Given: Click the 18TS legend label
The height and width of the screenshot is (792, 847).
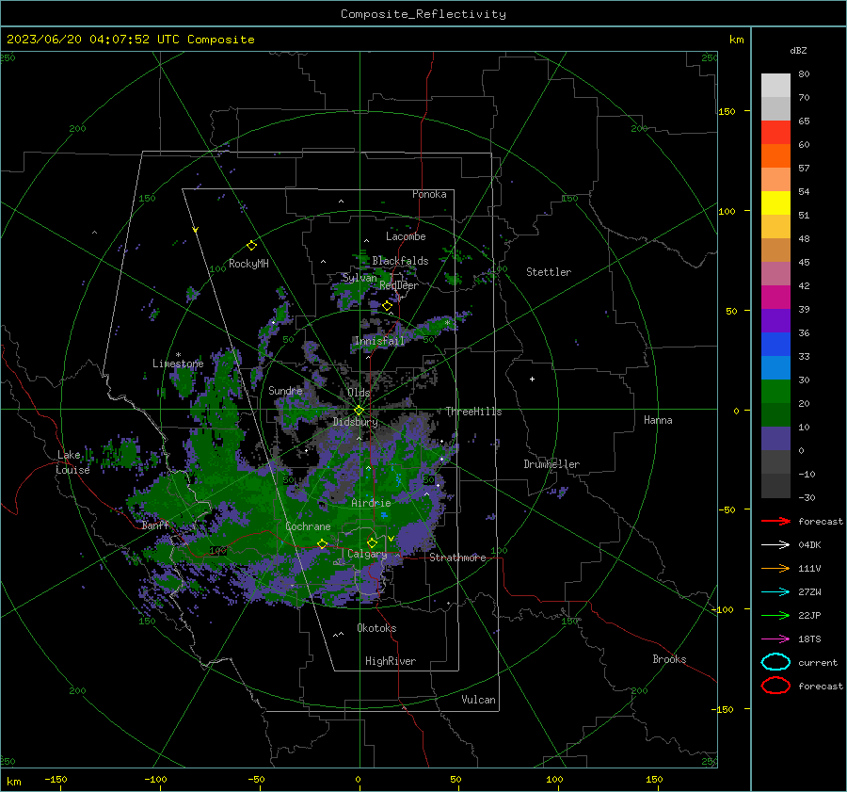Looking at the screenshot, I should tap(809, 639).
